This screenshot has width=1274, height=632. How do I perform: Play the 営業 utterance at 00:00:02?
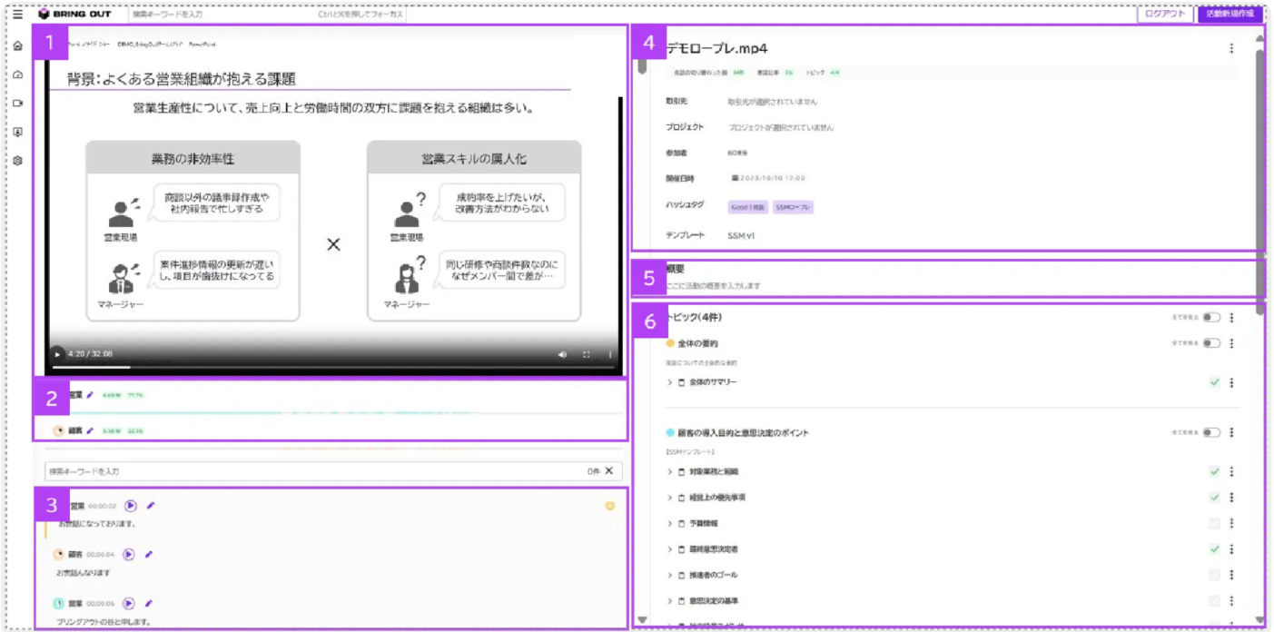pyautogui.click(x=131, y=506)
